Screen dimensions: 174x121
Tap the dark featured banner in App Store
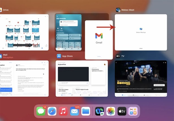coord(73,74)
